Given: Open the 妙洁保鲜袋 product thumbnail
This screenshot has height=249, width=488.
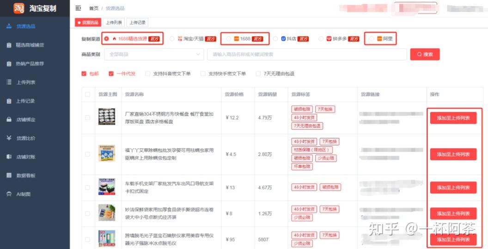Looking at the screenshot, I should (107, 212).
